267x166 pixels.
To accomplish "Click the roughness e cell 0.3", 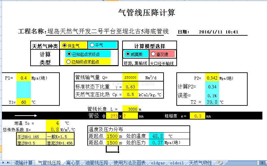I will click(198, 116).
